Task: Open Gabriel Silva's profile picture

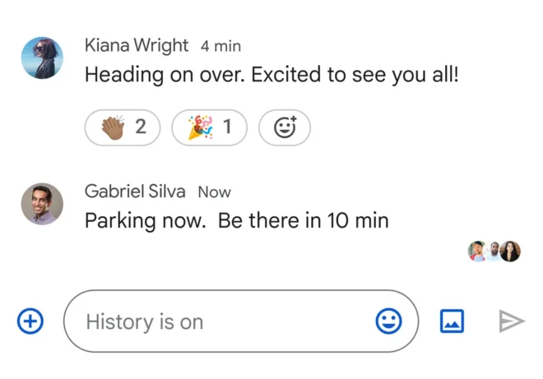Action: (x=42, y=204)
